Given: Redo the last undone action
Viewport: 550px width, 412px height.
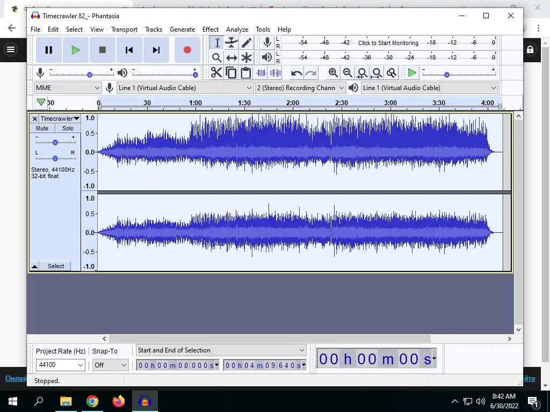Looking at the screenshot, I should (x=311, y=73).
